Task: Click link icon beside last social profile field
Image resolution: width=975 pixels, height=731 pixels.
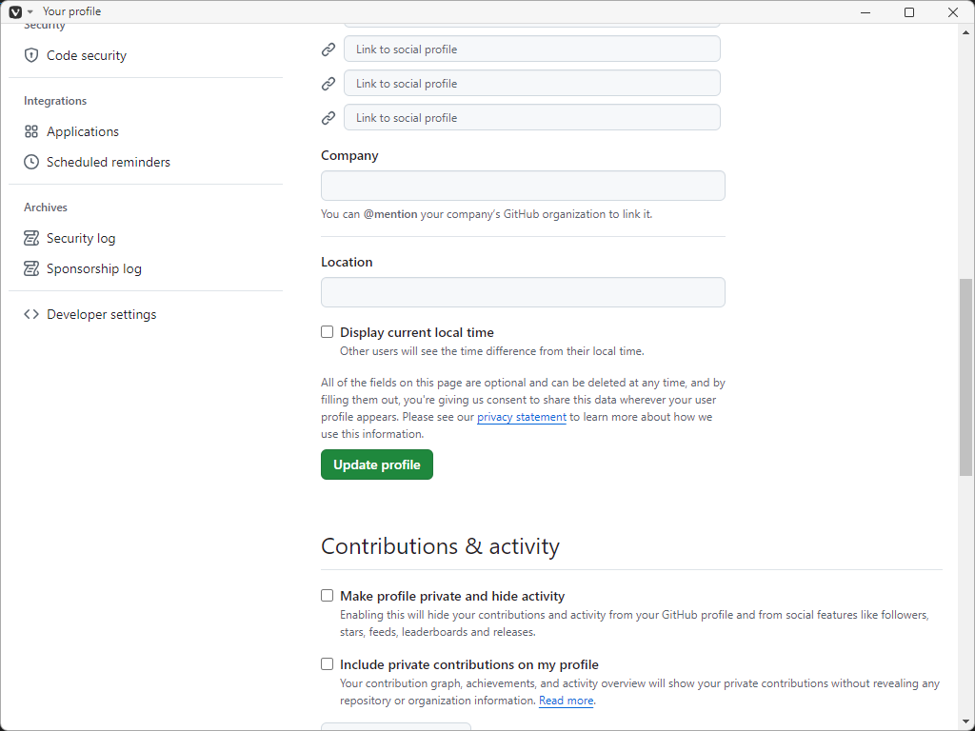Action: coord(328,118)
